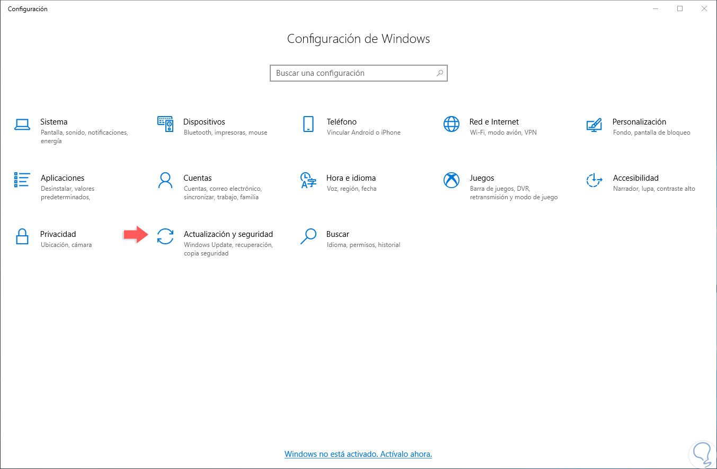Click the Privacidad padlock icon
This screenshot has width=717, height=469.
click(22, 236)
